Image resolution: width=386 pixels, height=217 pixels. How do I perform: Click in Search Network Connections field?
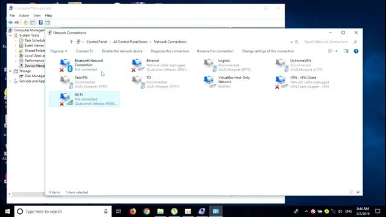(326, 42)
